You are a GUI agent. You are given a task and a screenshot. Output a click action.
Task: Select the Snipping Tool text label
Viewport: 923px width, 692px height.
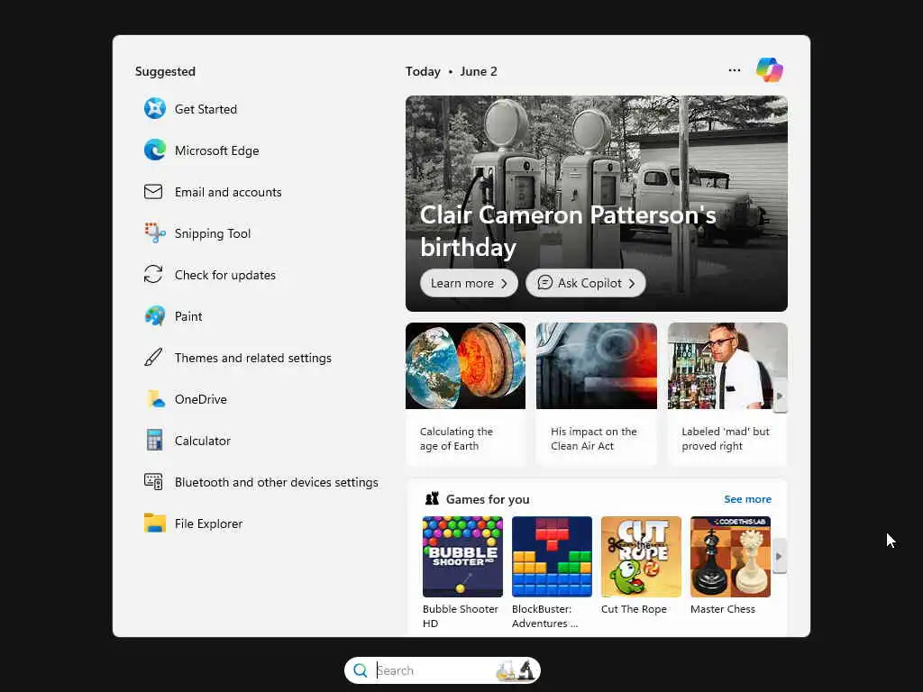pos(213,233)
